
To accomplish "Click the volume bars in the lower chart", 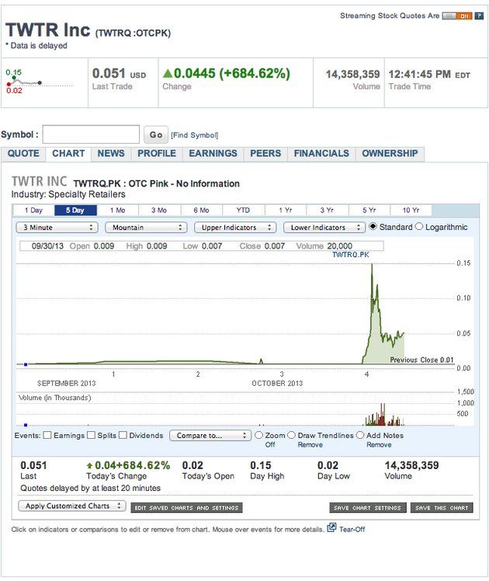I will [x=383, y=416].
